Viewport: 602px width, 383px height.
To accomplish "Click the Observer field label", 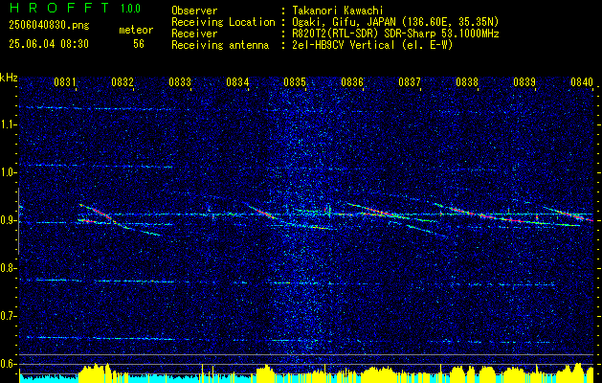I will click(194, 11).
